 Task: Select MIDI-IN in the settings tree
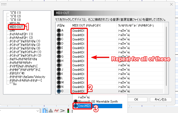14,23
